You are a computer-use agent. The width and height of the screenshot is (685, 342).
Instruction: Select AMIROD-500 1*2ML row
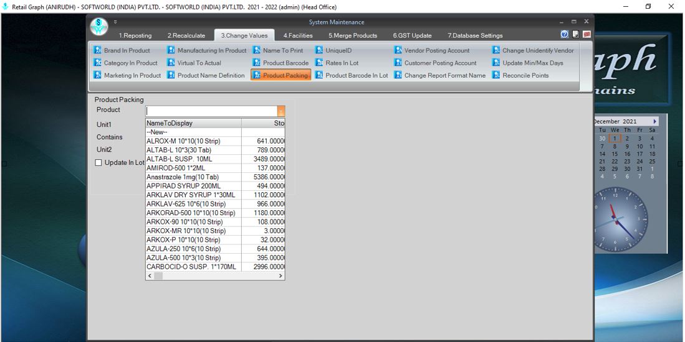pyautogui.click(x=215, y=168)
